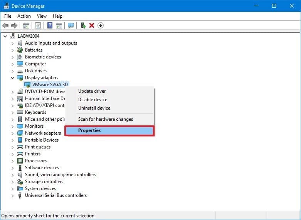Click the circled down-arrow toolbar icon
This screenshot has height=220, width=301.
(x=101, y=25)
